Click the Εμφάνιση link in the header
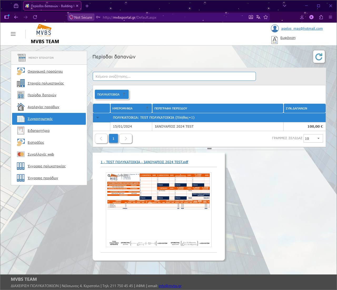The image size is (337, 290). click(288, 38)
